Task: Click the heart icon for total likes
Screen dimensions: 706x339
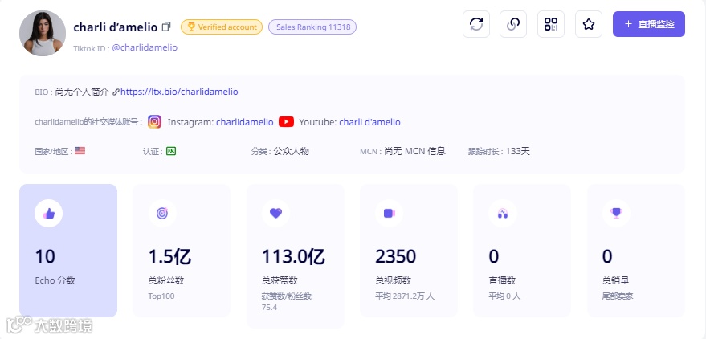Action: [x=275, y=213]
